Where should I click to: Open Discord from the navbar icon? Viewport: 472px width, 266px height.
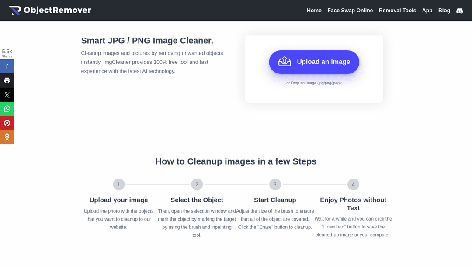pyautogui.click(x=459, y=10)
